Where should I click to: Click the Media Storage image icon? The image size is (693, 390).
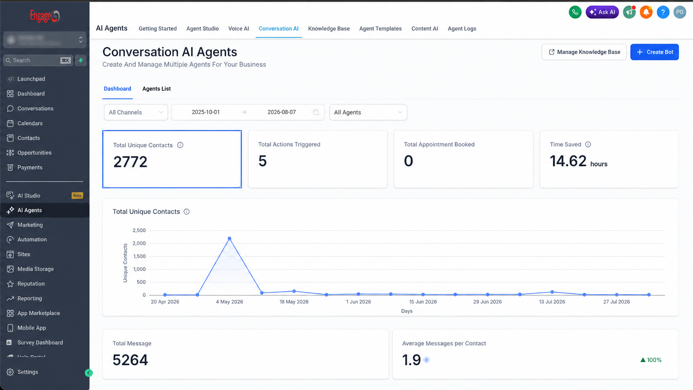[x=10, y=269]
